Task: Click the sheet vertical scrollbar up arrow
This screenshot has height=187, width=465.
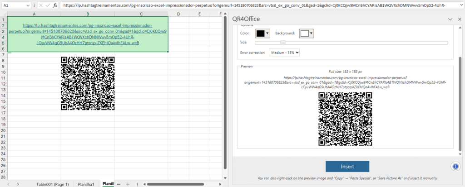Action: pyautogui.click(x=225, y=14)
